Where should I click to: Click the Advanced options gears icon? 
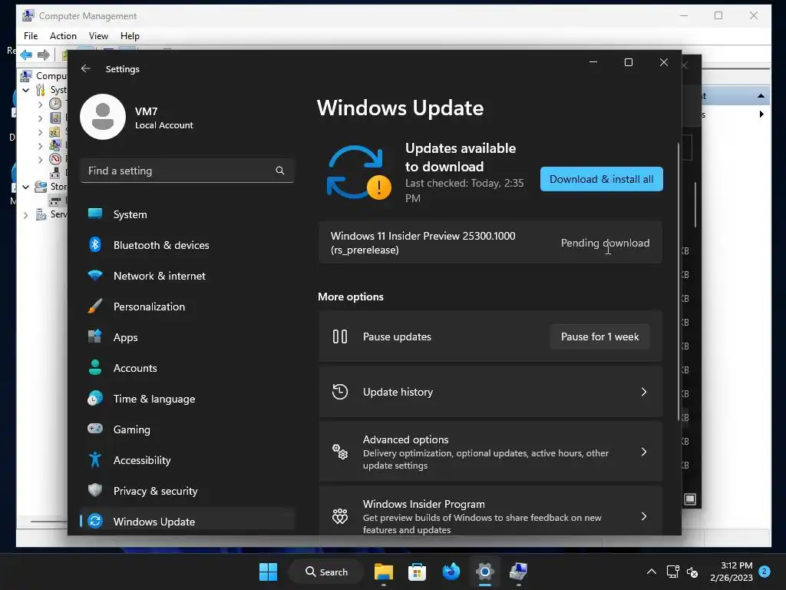[x=340, y=452]
